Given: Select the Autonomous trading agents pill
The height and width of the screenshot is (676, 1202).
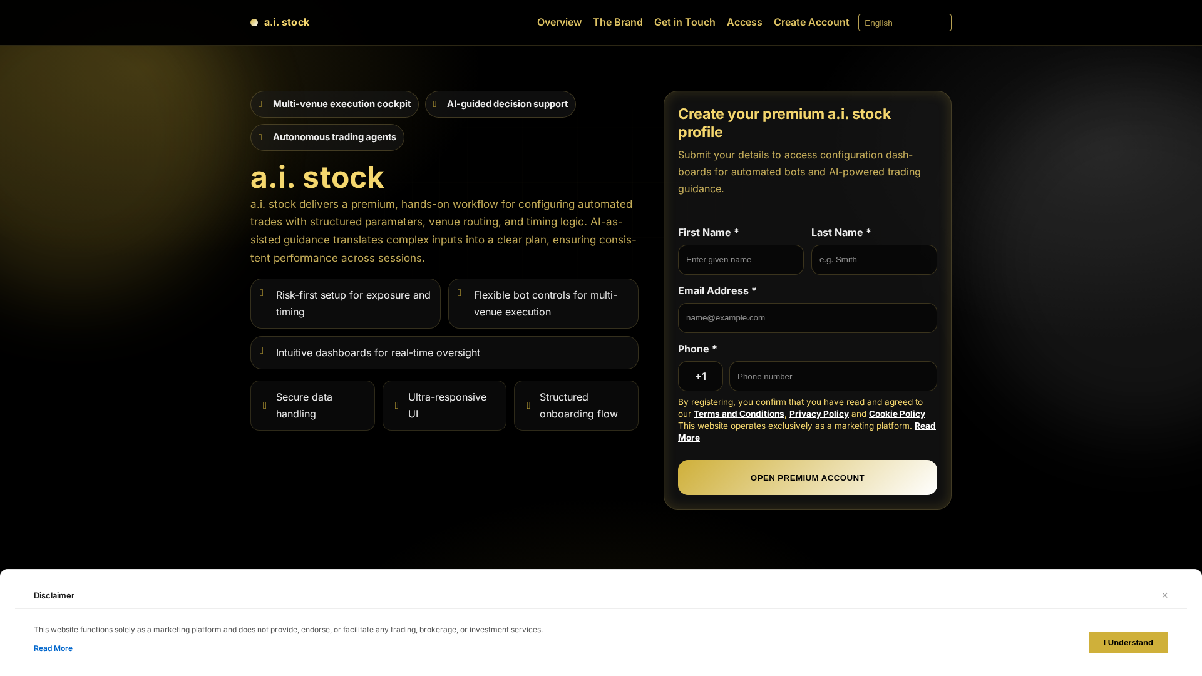Looking at the screenshot, I should coord(327,137).
